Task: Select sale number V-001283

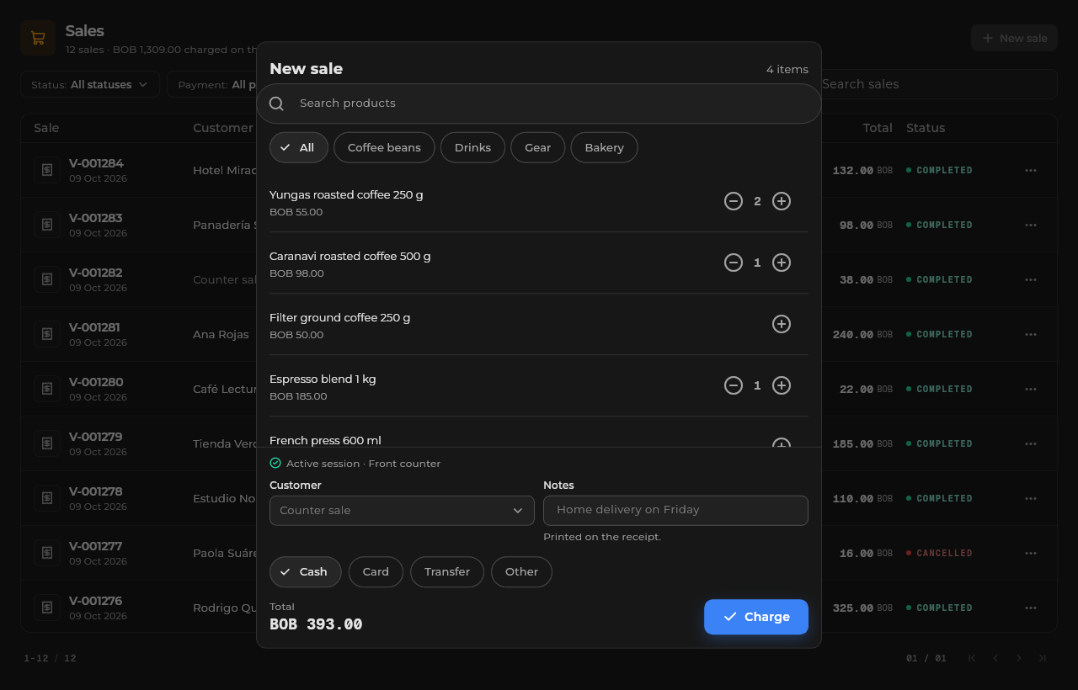Action: (96, 218)
